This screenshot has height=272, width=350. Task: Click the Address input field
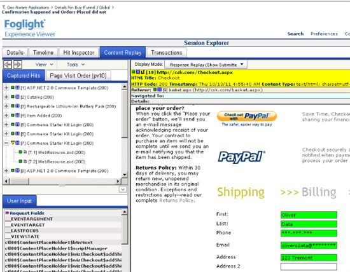tap(309, 258)
